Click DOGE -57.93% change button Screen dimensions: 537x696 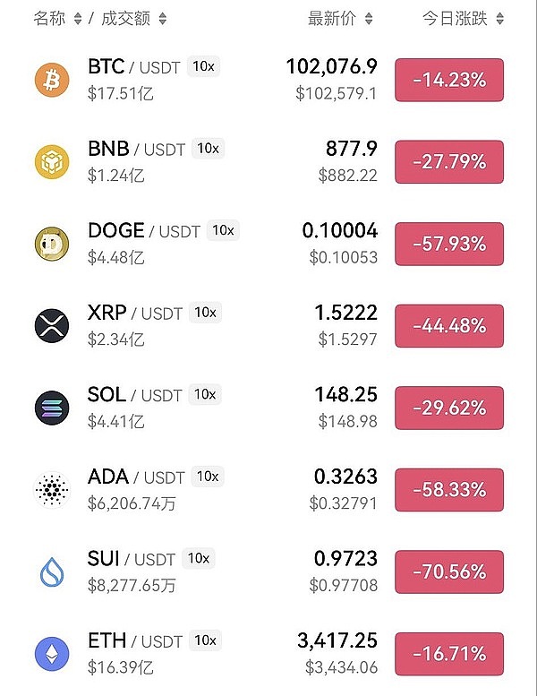[449, 244]
